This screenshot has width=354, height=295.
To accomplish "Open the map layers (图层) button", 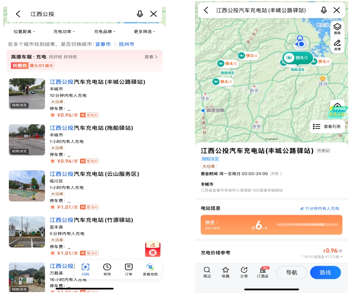I will tap(337, 28).
